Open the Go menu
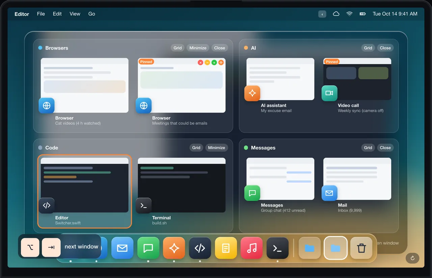Image resolution: width=432 pixels, height=278 pixels. point(92,14)
